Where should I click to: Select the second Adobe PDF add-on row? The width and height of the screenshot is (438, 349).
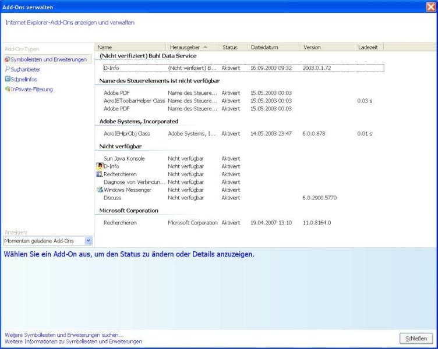243,109
